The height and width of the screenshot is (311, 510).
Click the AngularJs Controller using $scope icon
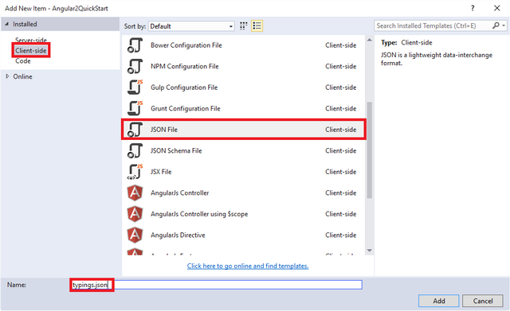(135, 214)
